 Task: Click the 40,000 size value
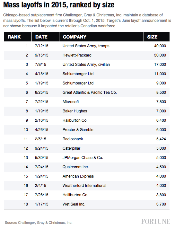[160, 46]
